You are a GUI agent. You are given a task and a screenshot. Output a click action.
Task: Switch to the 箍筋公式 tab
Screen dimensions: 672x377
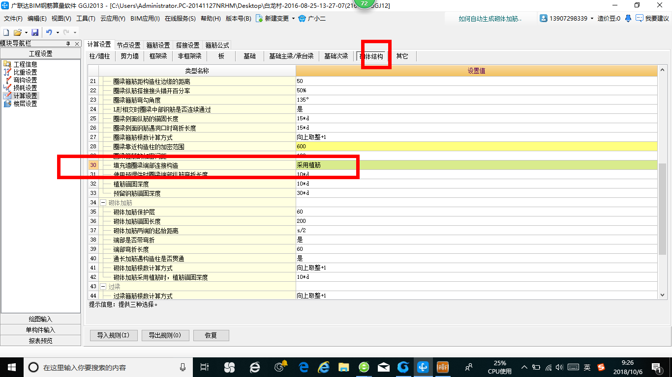point(217,45)
